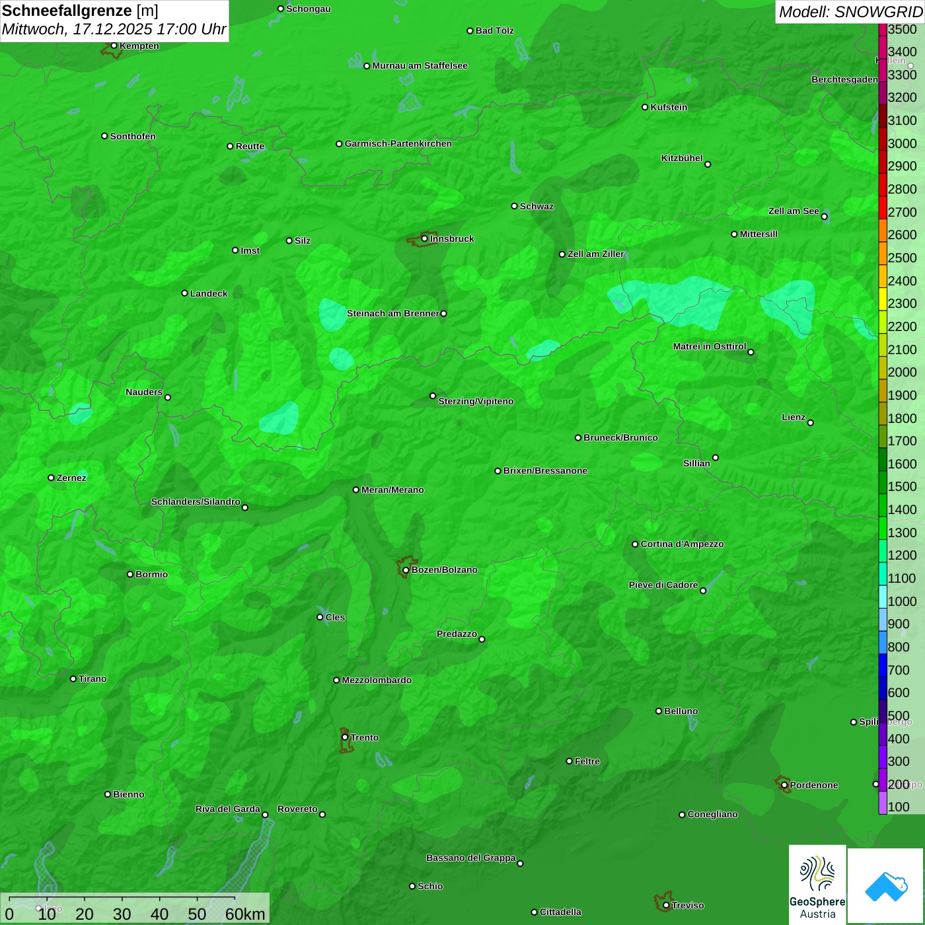Click the Zernez location dot
The image size is (925, 925).
point(51,478)
